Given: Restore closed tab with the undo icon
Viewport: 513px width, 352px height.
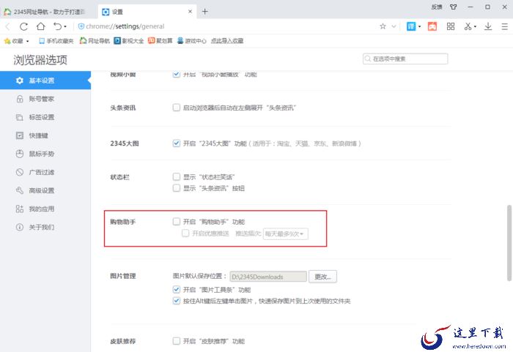Looking at the screenshot, I should click(x=58, y=26).
